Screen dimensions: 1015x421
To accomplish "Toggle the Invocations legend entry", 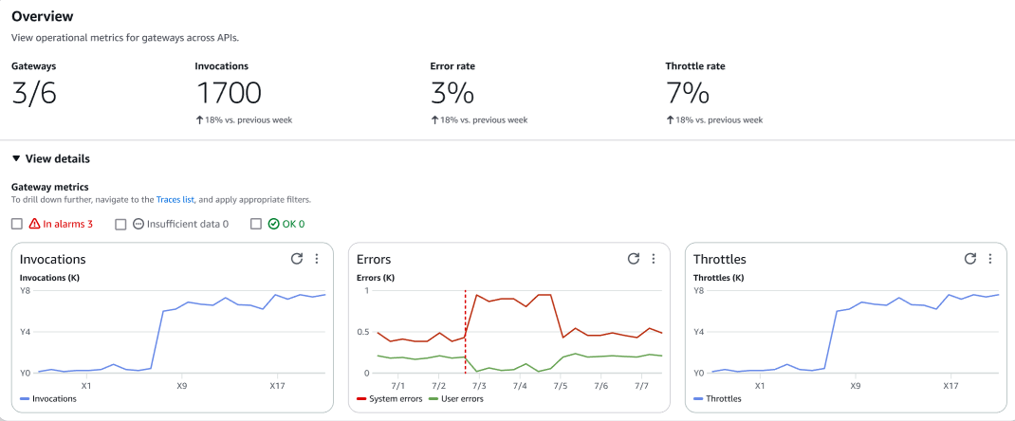I will (x=47, y=399).
